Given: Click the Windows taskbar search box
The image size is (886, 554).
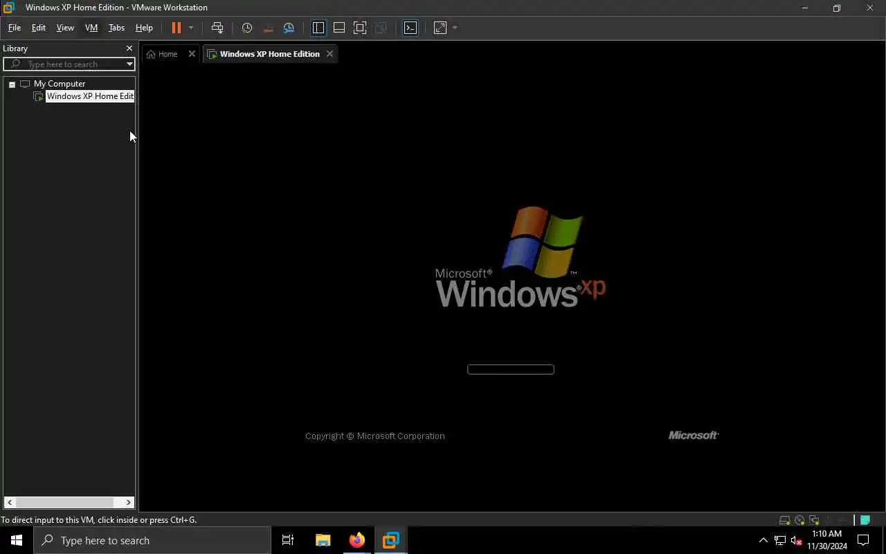Looking at the screenshot, I should [x=152, y=540].
